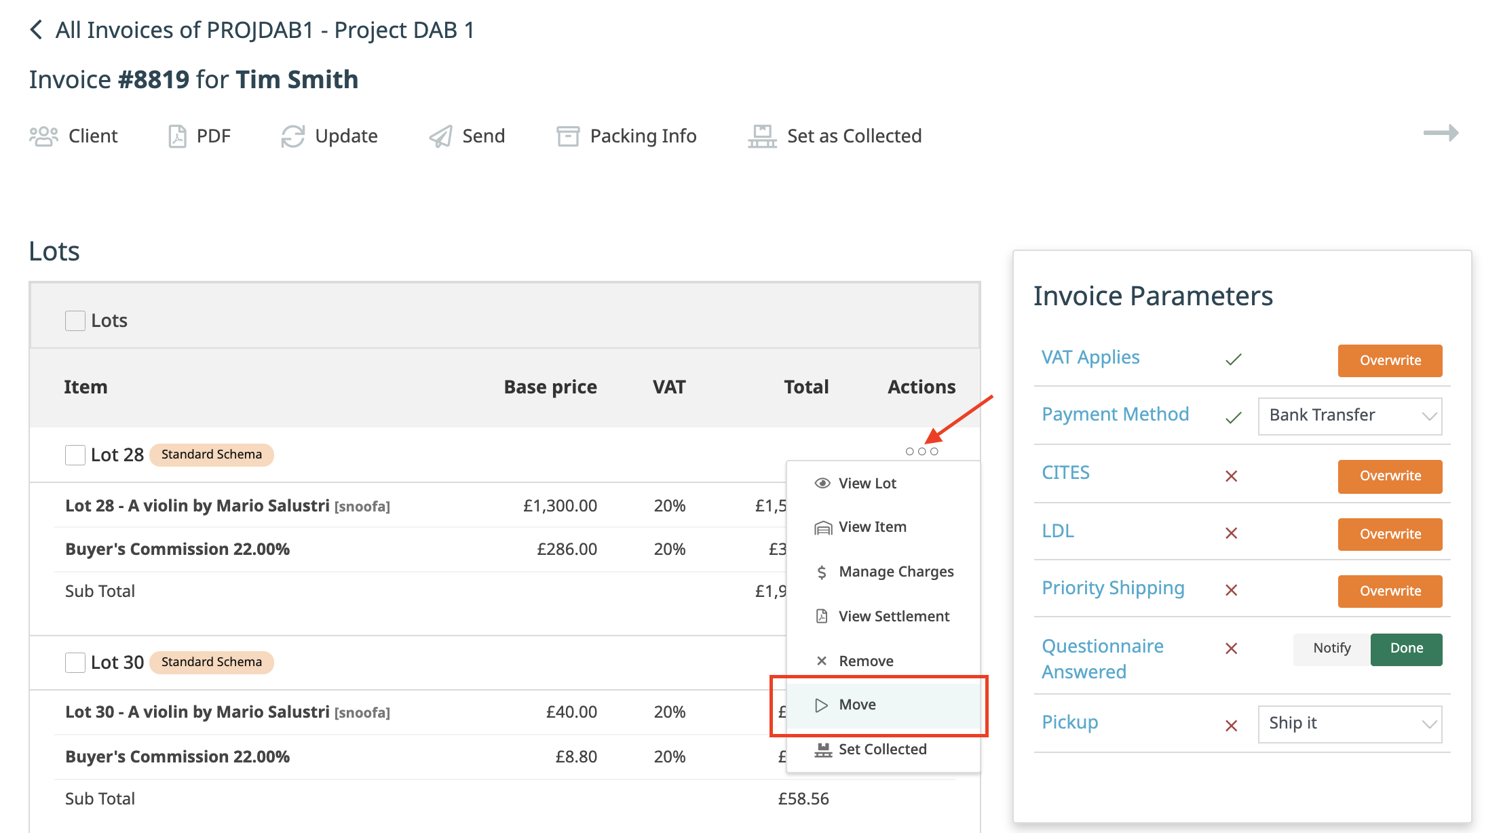
Task: Choose Move from the lot menu
Action: pos(883,705)
